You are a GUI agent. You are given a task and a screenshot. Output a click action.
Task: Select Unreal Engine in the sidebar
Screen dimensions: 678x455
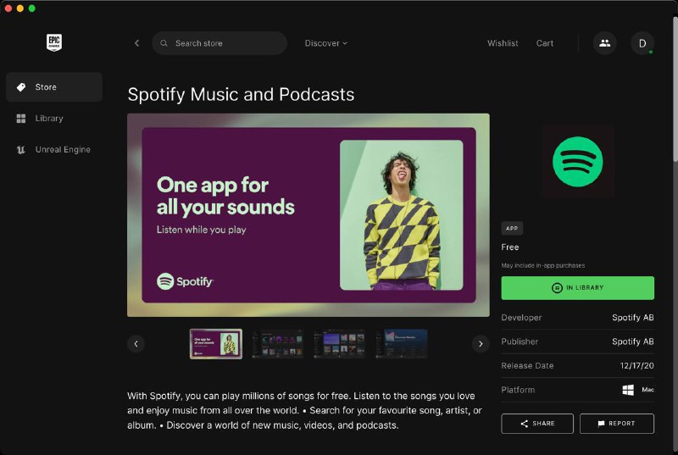tap(54, 149)
